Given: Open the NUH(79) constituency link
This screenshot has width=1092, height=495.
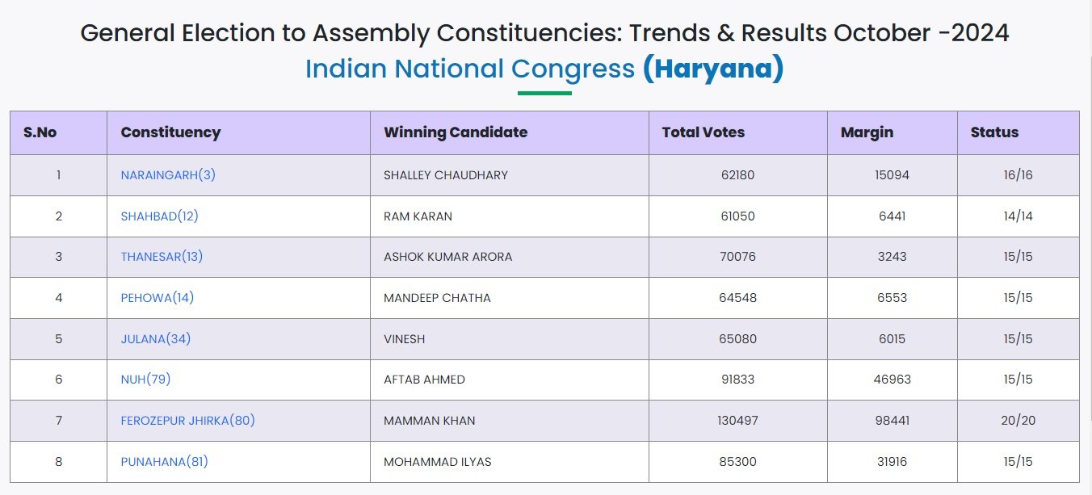Looking at the screenshot, I should (145, 380).
